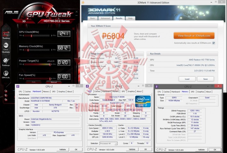Open the Tuning panel in GPU Tweak
Image resolution: width=227 pixels, height=153 pixels.
click(6, 36)
